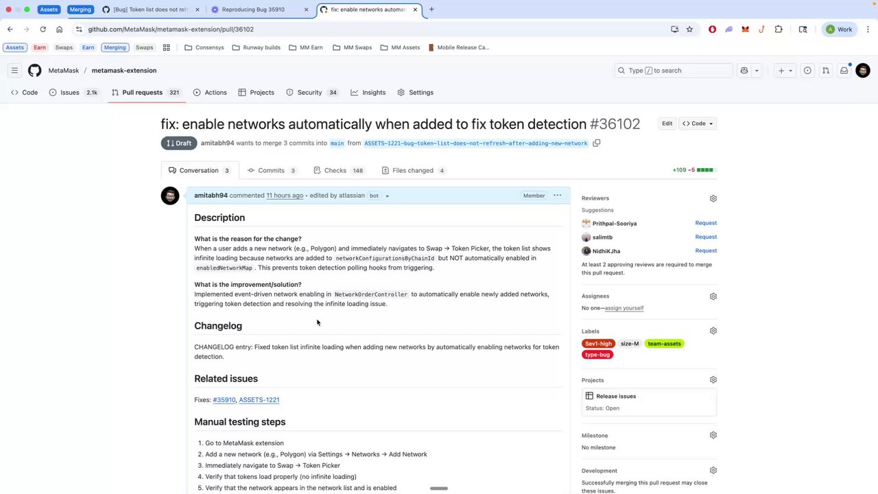Open the Projects settings gear in sidebar
This screenshot has width=878, height=494.
713,380
